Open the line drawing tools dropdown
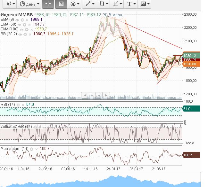The width and height of the screenshot is (216, 187). [x=89, y=4]
